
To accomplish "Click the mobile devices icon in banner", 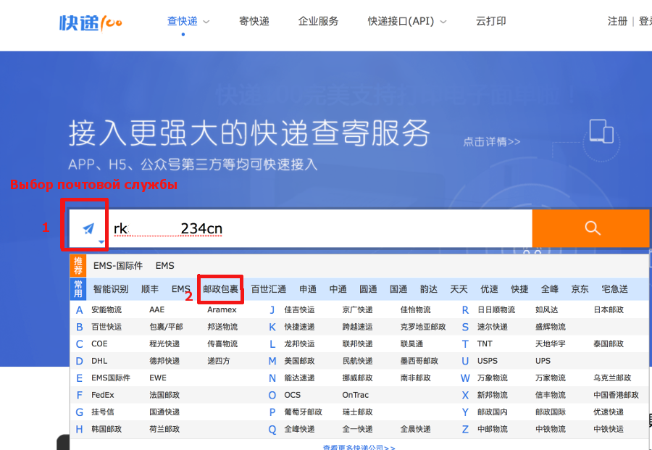I will coord(601,131).
